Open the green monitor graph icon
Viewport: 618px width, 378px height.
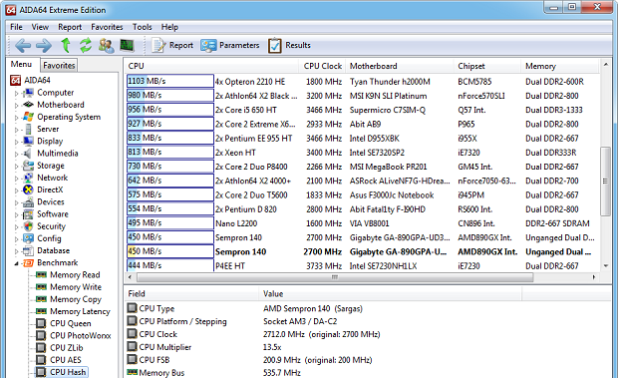127,45
